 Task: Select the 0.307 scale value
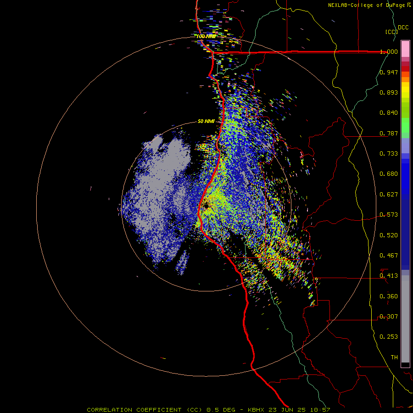(389, 317)
